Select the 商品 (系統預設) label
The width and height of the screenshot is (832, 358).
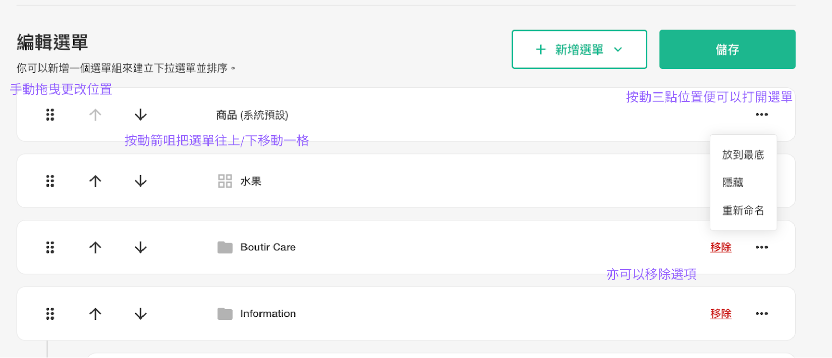click(252, 115)
